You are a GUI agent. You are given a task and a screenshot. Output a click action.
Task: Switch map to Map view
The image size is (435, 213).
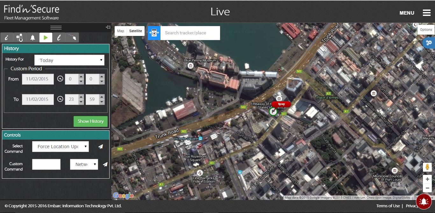pos(121,31)
